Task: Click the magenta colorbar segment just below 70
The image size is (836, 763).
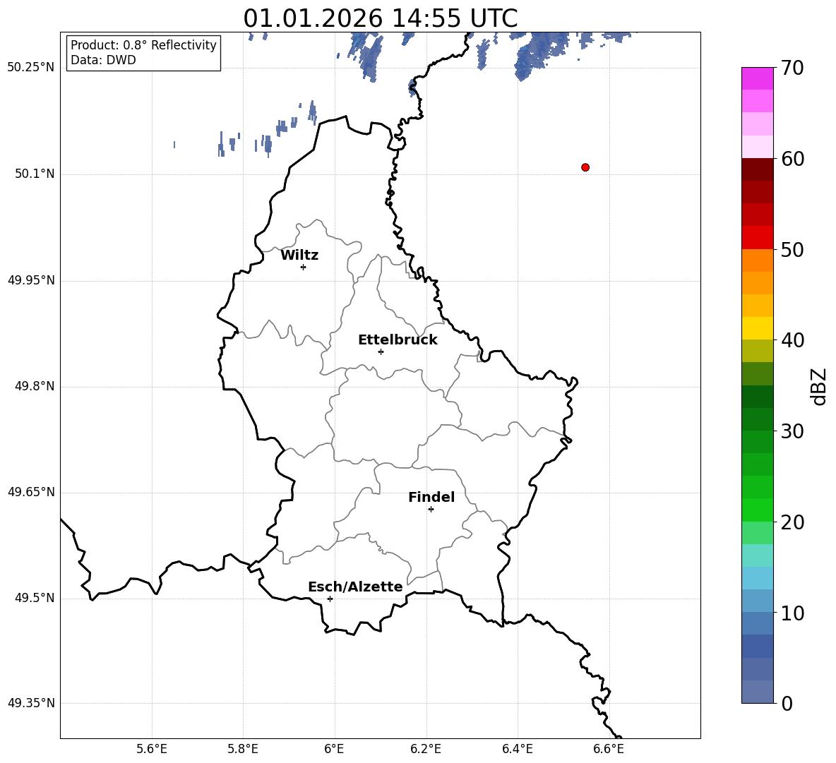Action: 757,78
